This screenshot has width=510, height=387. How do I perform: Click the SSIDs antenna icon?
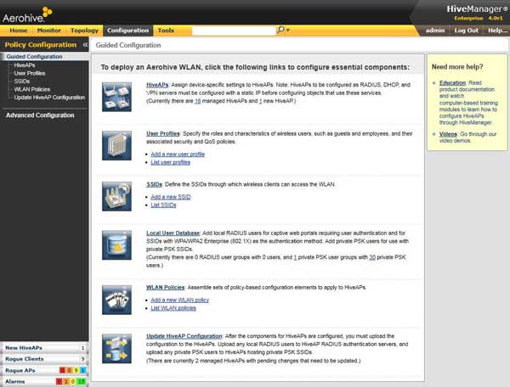click(116, 196)
